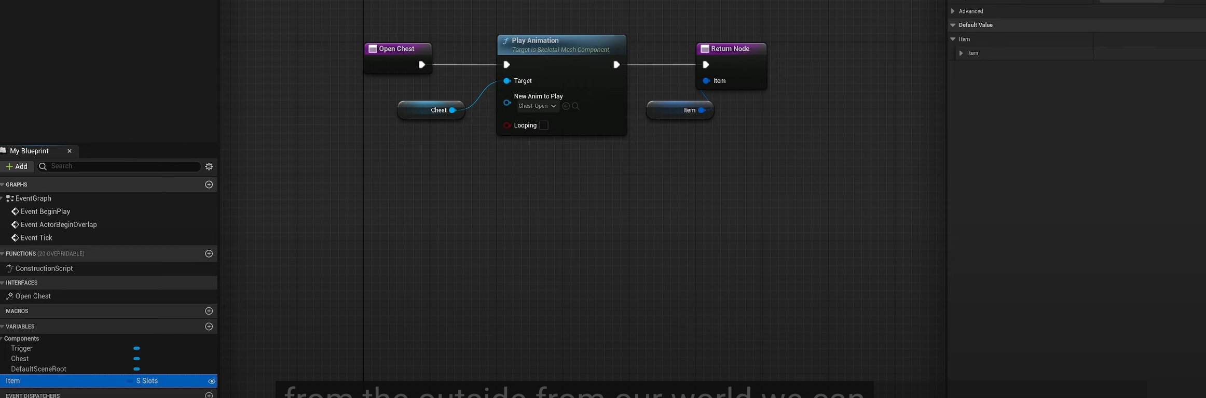The width and height of the screenshot is (1206, 398).
Task: Use selected asset arrow beside Chest_Open
Action: pyautogui.click(x=566, y=106)
